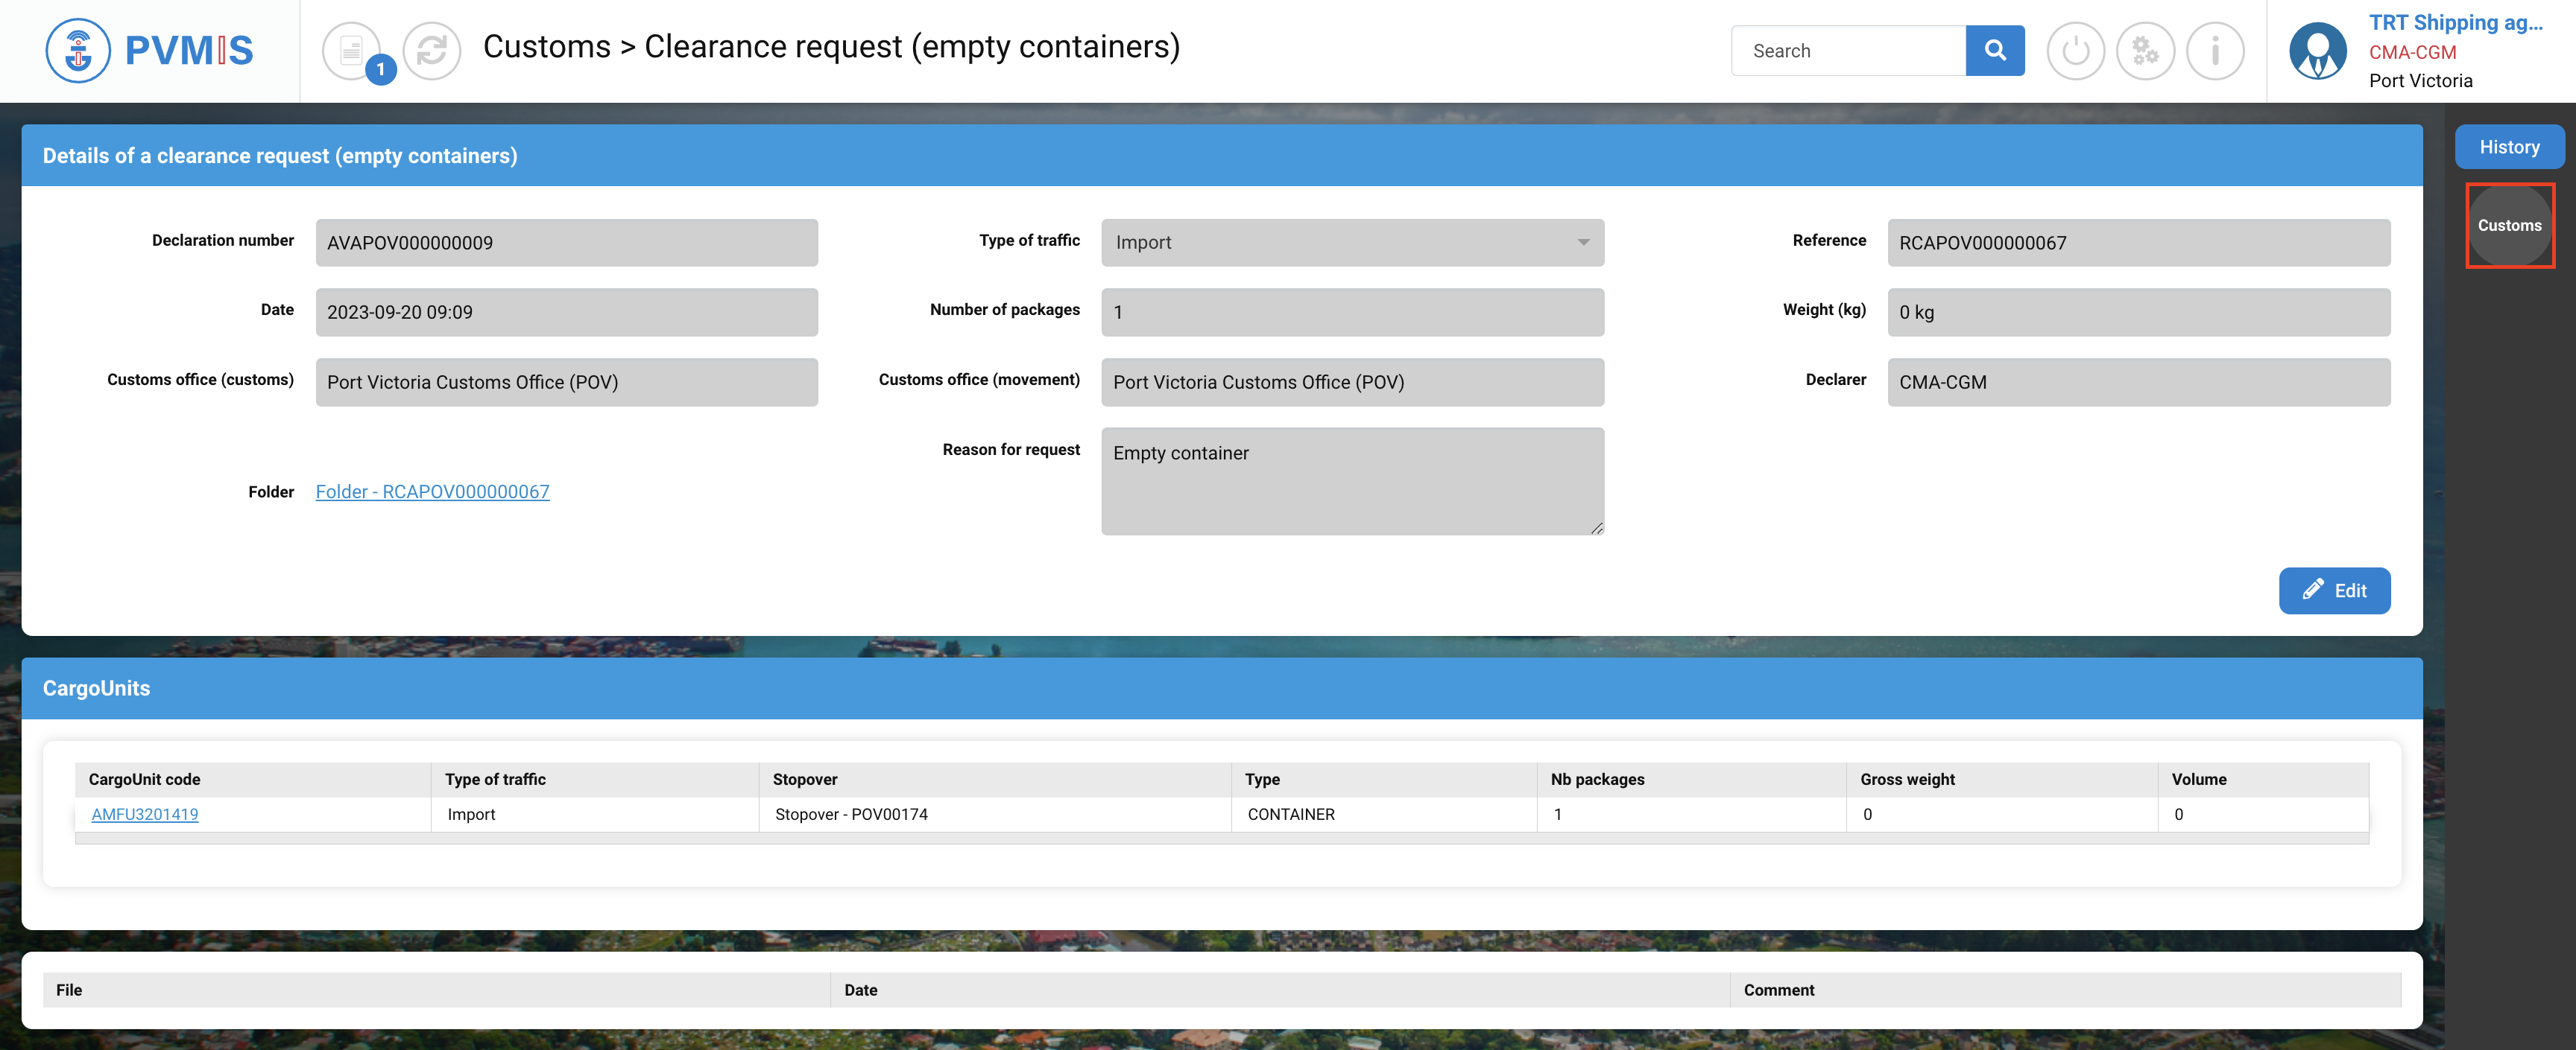The width and height of the screenshot is (2576, 1050).
Task: Open cargo unit AMFU3201419 link
Action: pyautogui.click(x=145, y=814)
